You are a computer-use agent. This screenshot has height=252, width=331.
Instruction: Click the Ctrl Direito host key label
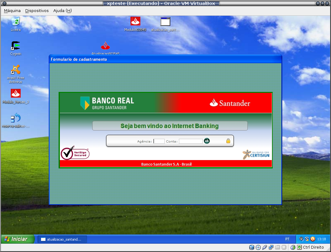click(x=313, y=247)
